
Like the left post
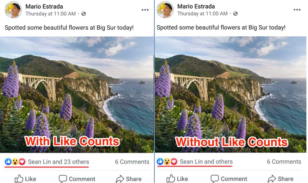pos(25,179)
